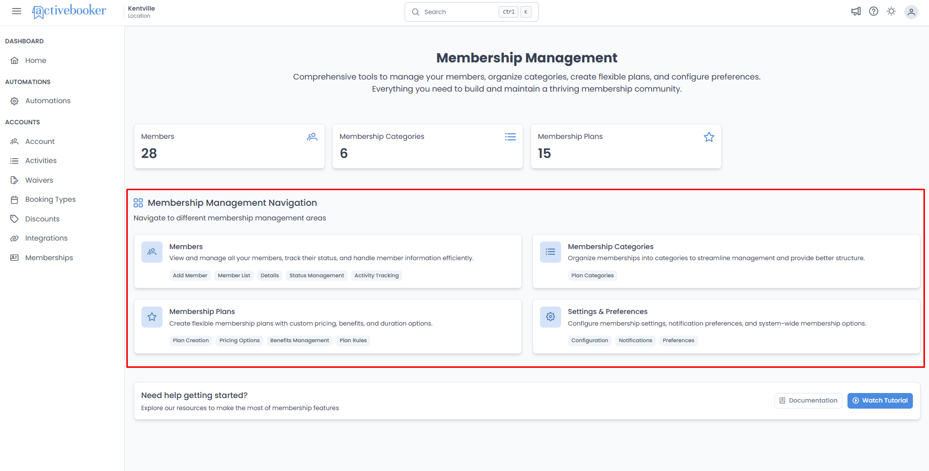Click the Memberships card icon in sidebar
The width and height of the screenshot is (929, 471).
pos(15,258)
